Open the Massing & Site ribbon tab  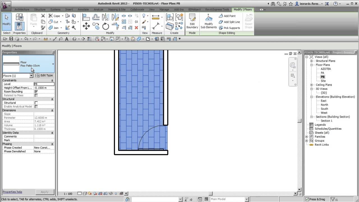pos(117,10)
